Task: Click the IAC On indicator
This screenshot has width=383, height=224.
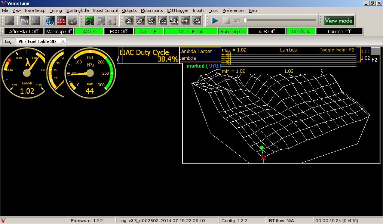Action: pyautogui.click(x=89, y=31)
